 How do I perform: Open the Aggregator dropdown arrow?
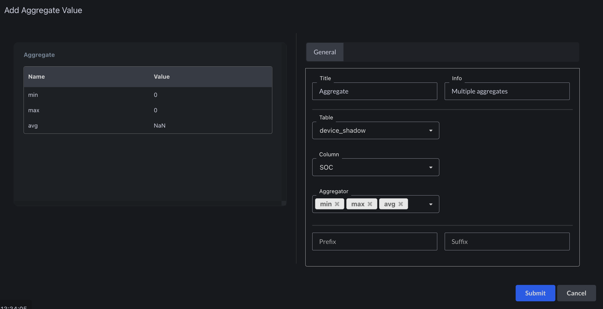(431, 204)
